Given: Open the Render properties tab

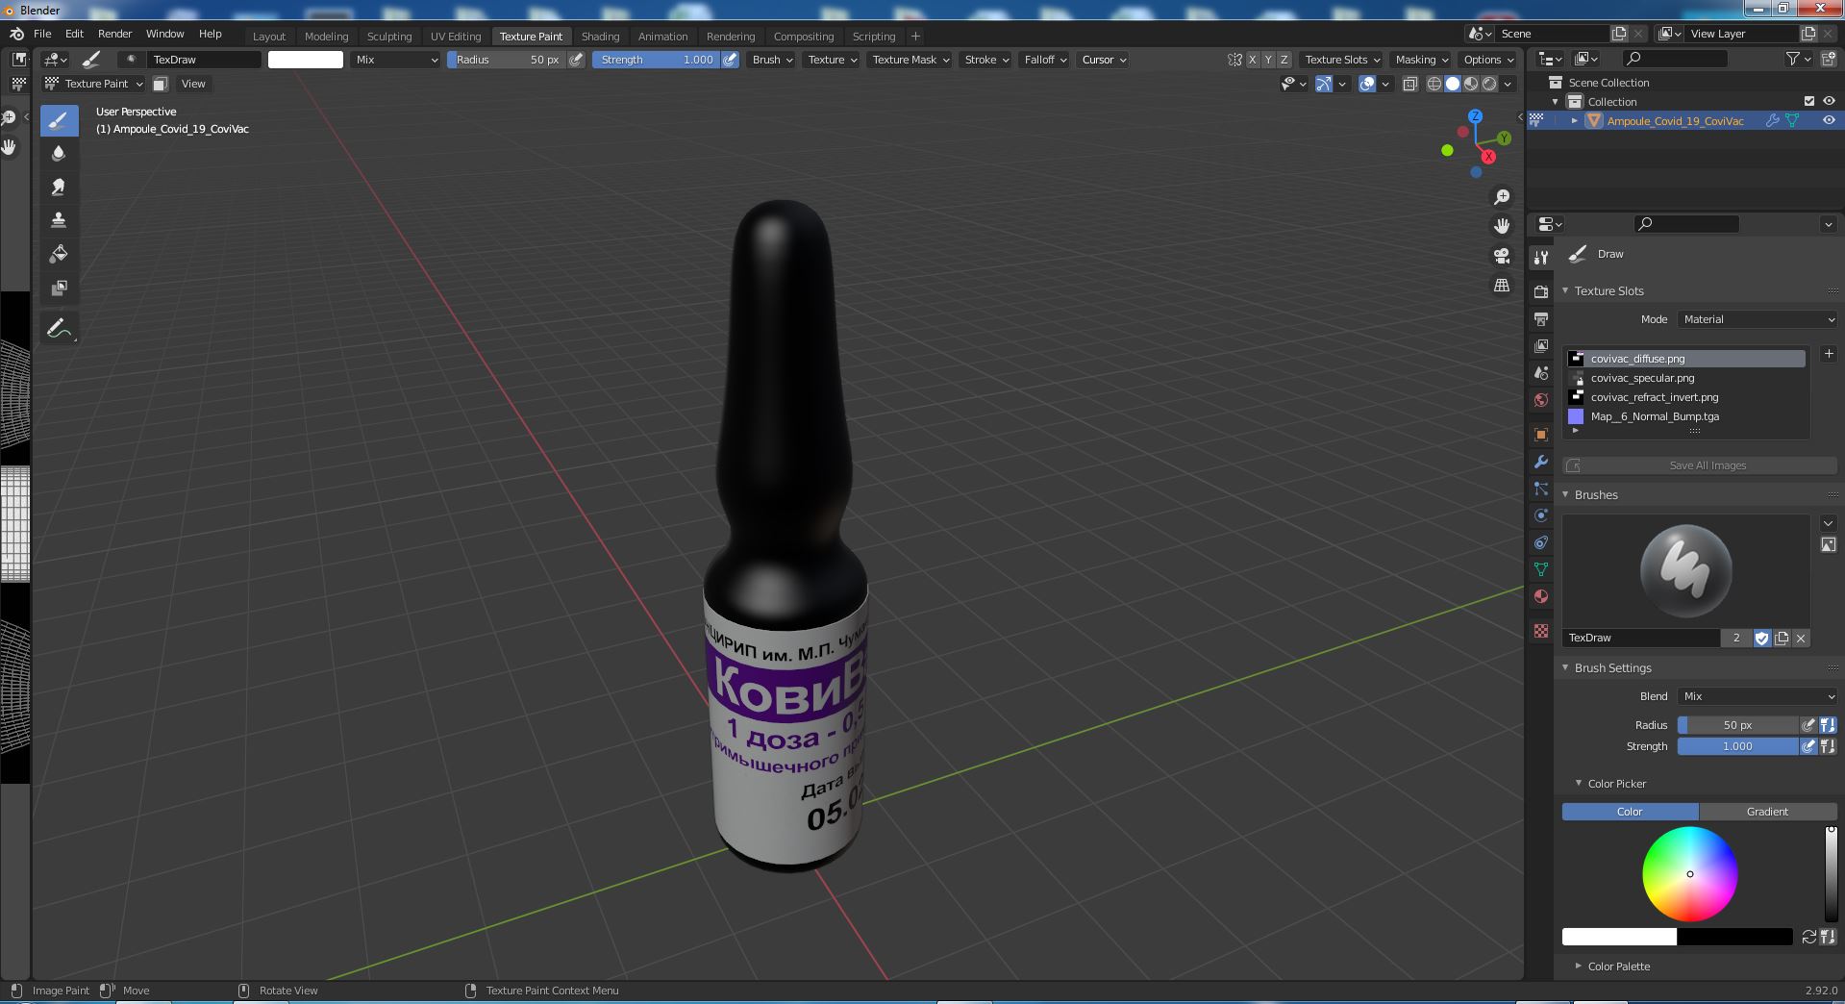Looking at the screenshot, I should click(1541, 291).
